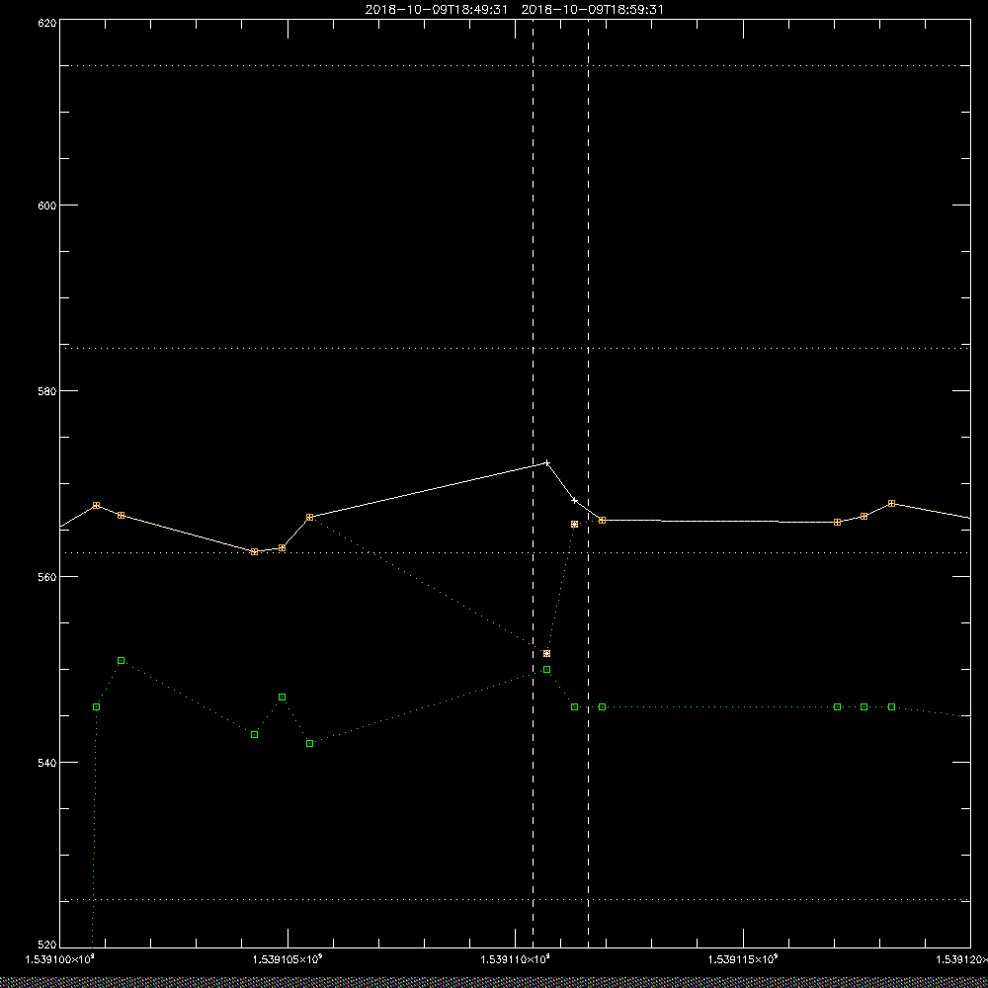Viewport: 988px width, 988px height.
Task: Select the right vertical dashed time marker
Action: pos(589,483)
